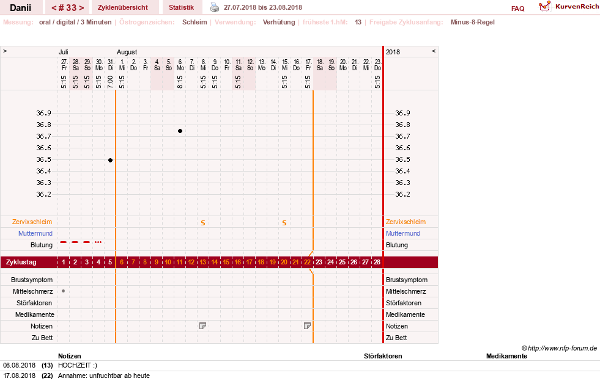Open the nfp-forum.de link
Image resolution: width=600 pixels, height=392 pixels.
563,348
